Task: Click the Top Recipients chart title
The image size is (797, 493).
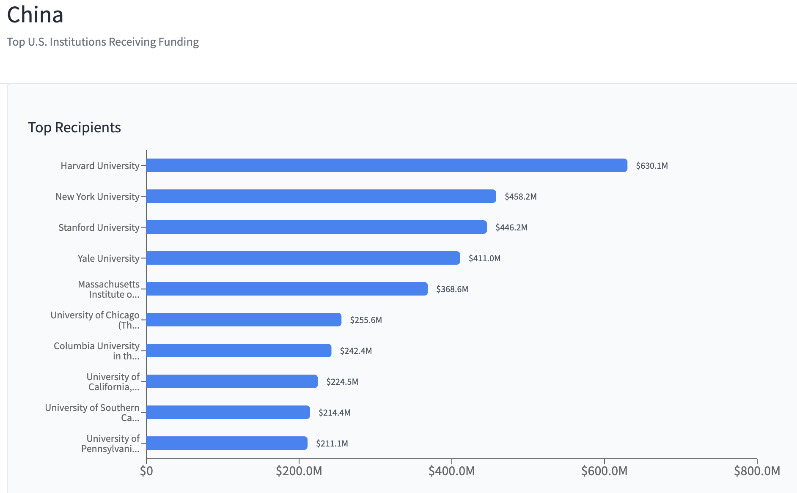Action: click(x=74, y=127)
